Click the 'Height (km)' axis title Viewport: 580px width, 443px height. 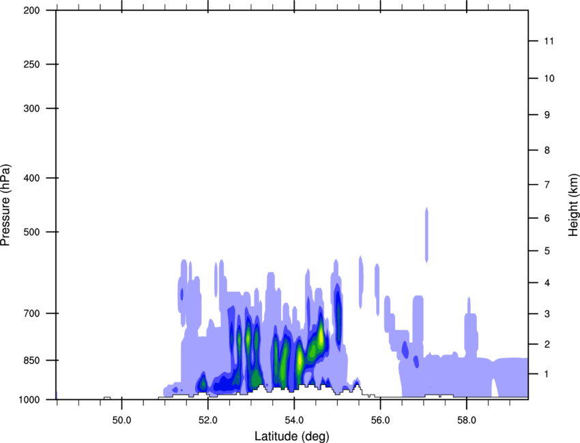[x=573, y=204]
